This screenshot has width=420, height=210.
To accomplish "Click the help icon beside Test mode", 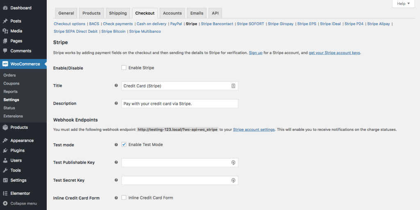I will [116, 145].
